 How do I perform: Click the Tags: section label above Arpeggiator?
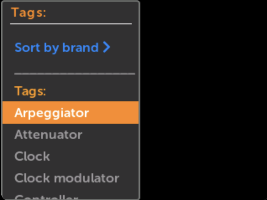point(30,91)
